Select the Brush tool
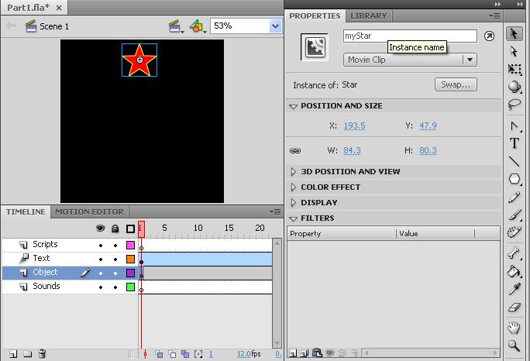530x361 pixels. (x=514, y=215)
